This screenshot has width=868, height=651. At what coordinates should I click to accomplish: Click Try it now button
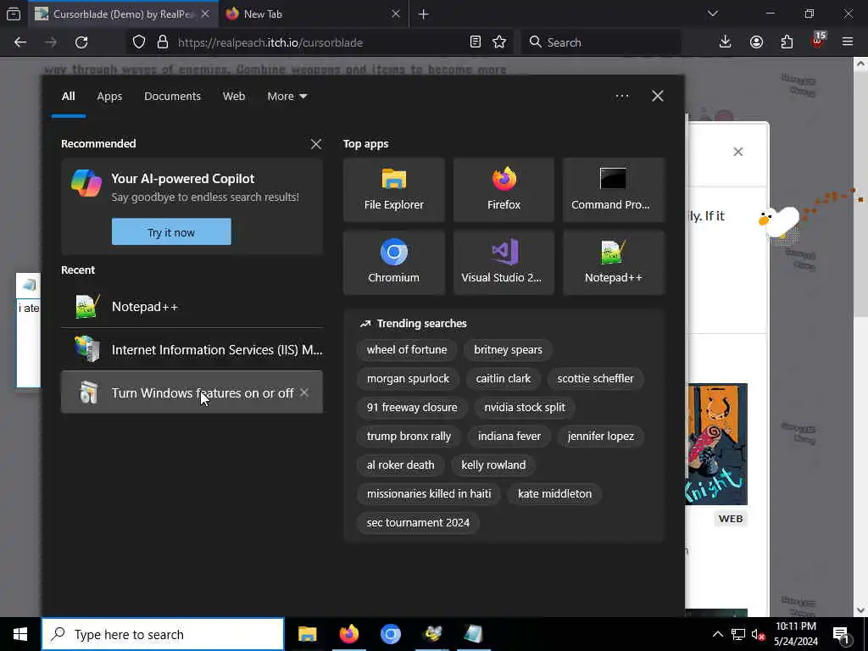pyautogui.click(x=171, y=232)
